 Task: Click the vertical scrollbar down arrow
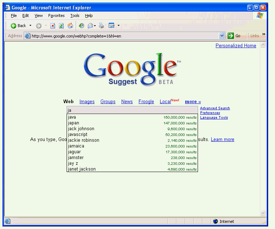(263, 213)
